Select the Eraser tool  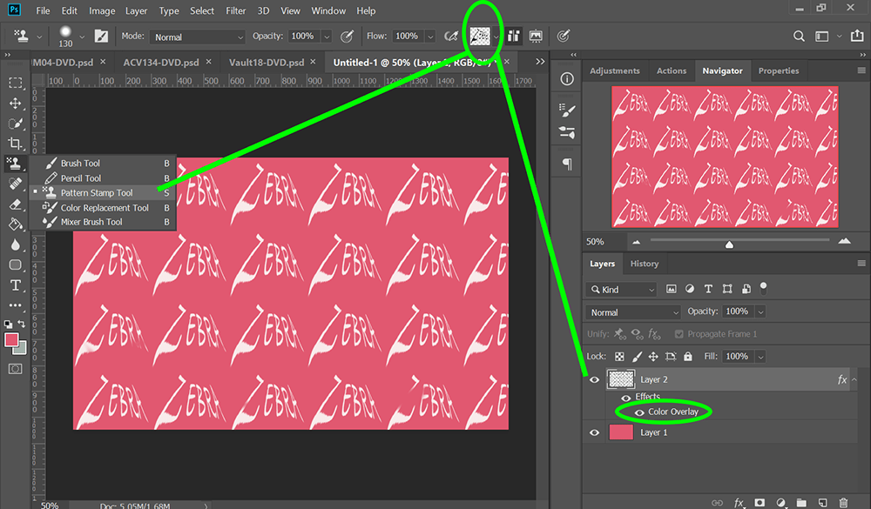click(15, 204)
